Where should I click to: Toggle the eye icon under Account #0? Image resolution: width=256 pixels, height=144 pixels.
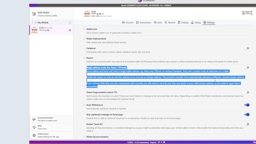point(244,14)
